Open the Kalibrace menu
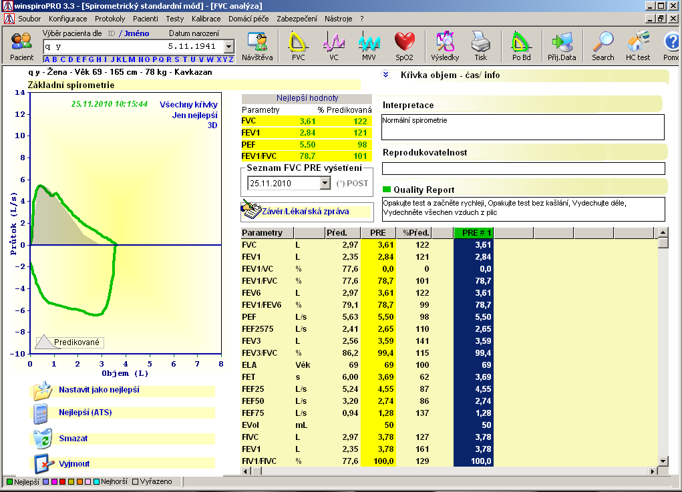The height and width of the screenshot is (492, 682). tap(206, 19)
